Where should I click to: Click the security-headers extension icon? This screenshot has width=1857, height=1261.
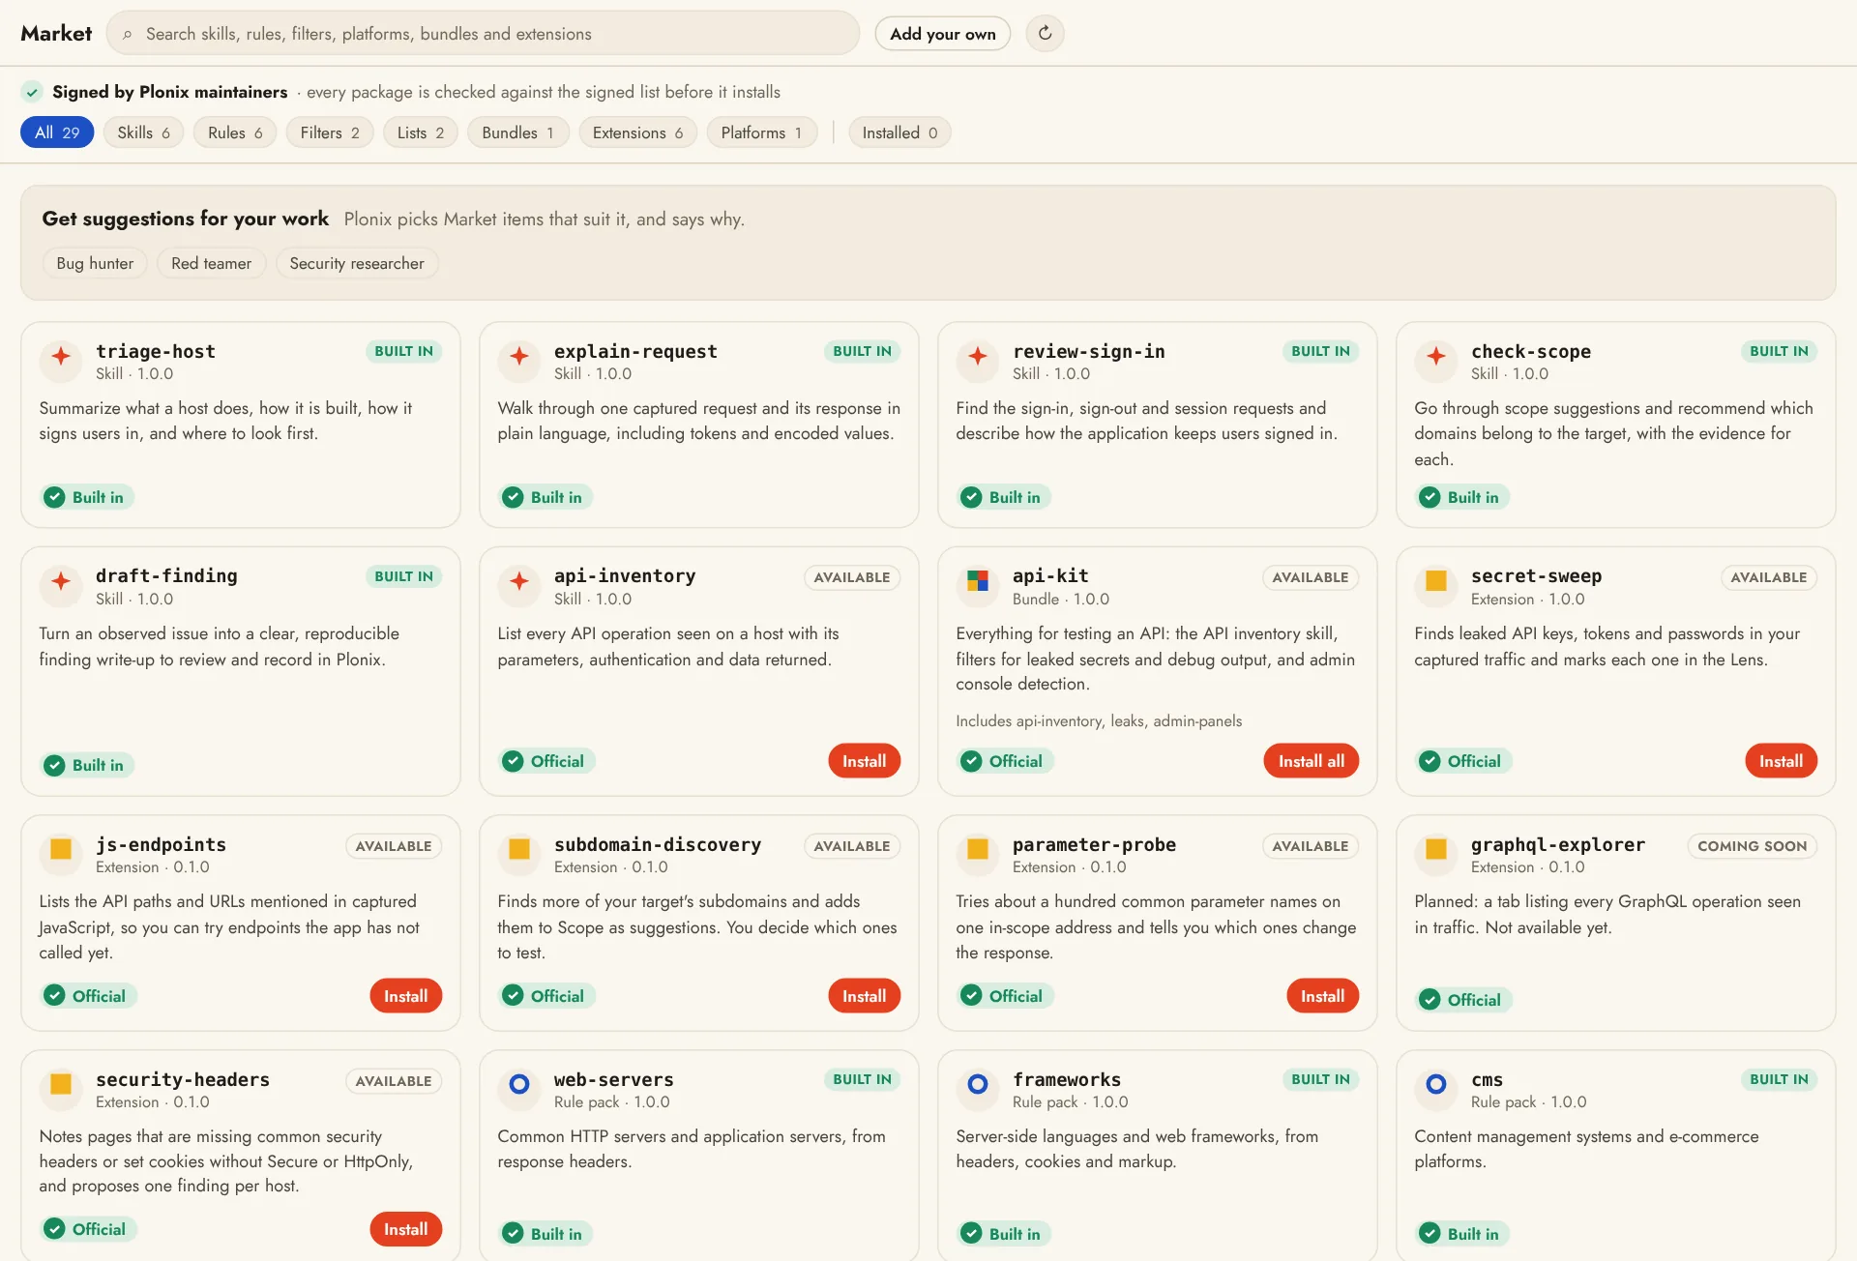coord(61,1086)
